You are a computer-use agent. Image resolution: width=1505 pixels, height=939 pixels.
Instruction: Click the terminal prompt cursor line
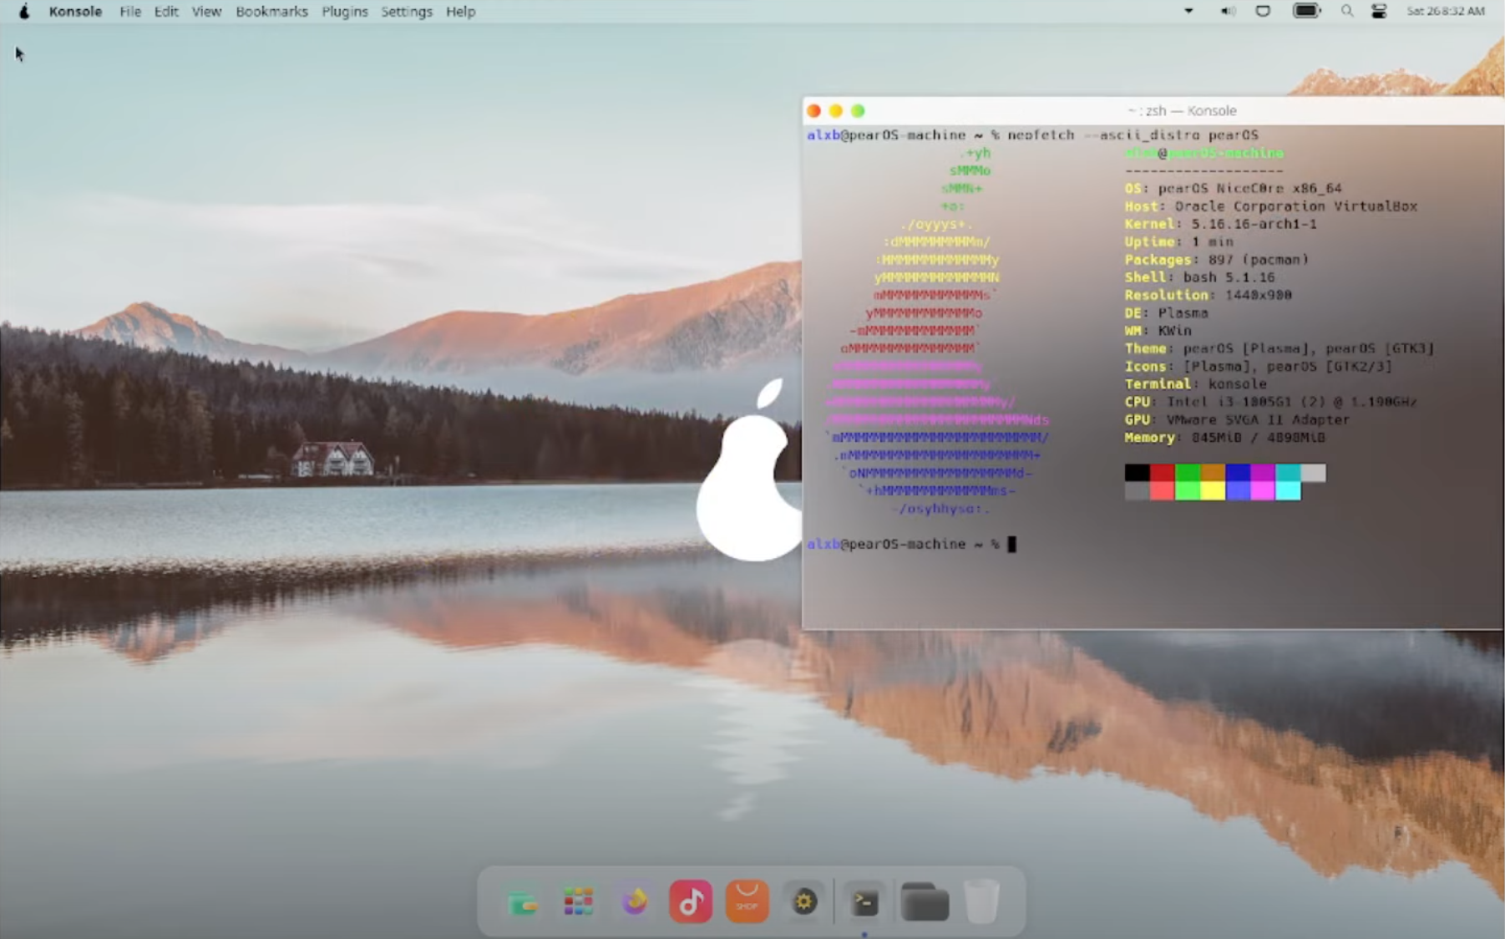tap(912, 544)
